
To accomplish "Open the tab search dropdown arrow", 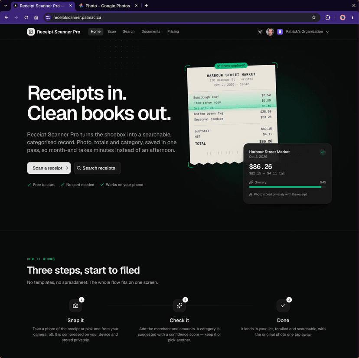I will [6, 6].
